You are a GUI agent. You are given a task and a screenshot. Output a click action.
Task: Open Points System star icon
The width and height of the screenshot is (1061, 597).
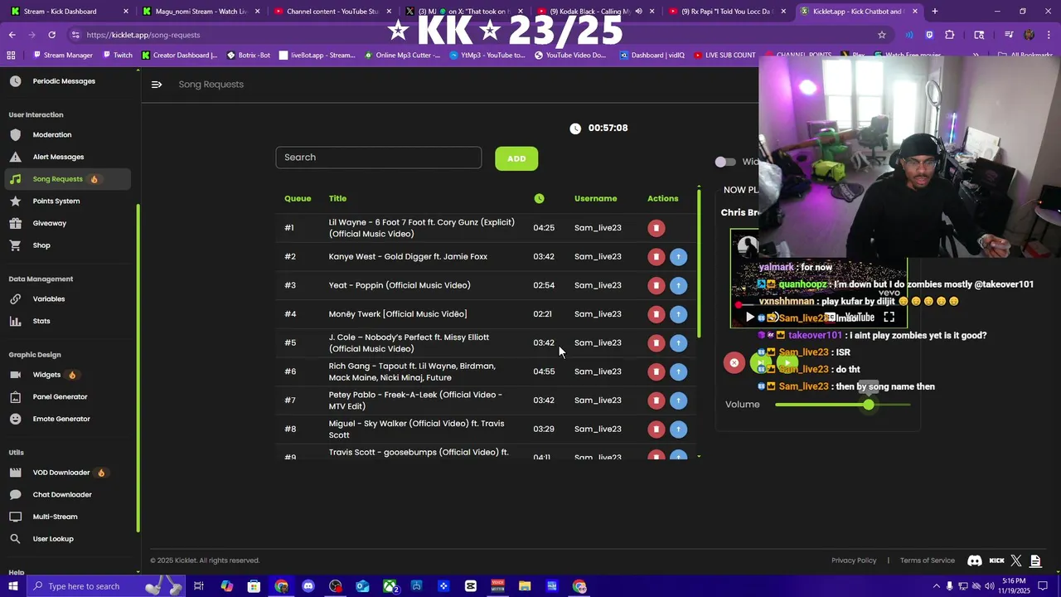click(15, 201)
